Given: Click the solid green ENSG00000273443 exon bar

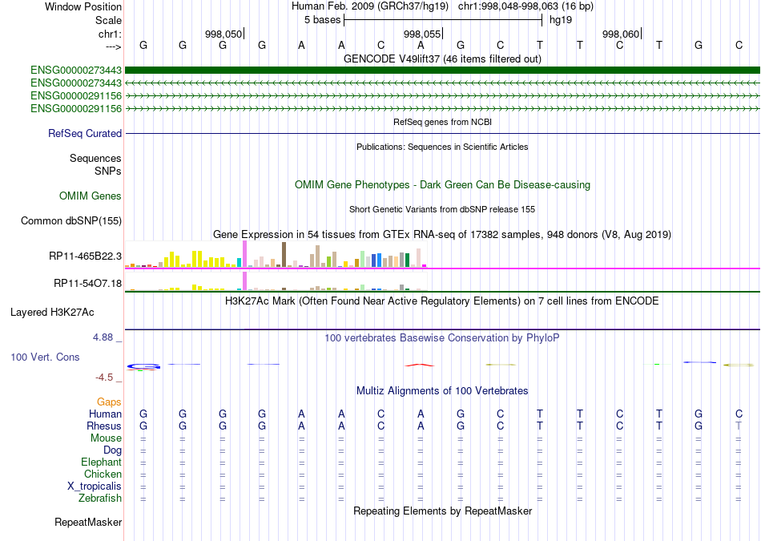Looking at the screenshot, I should coord(442,71).
